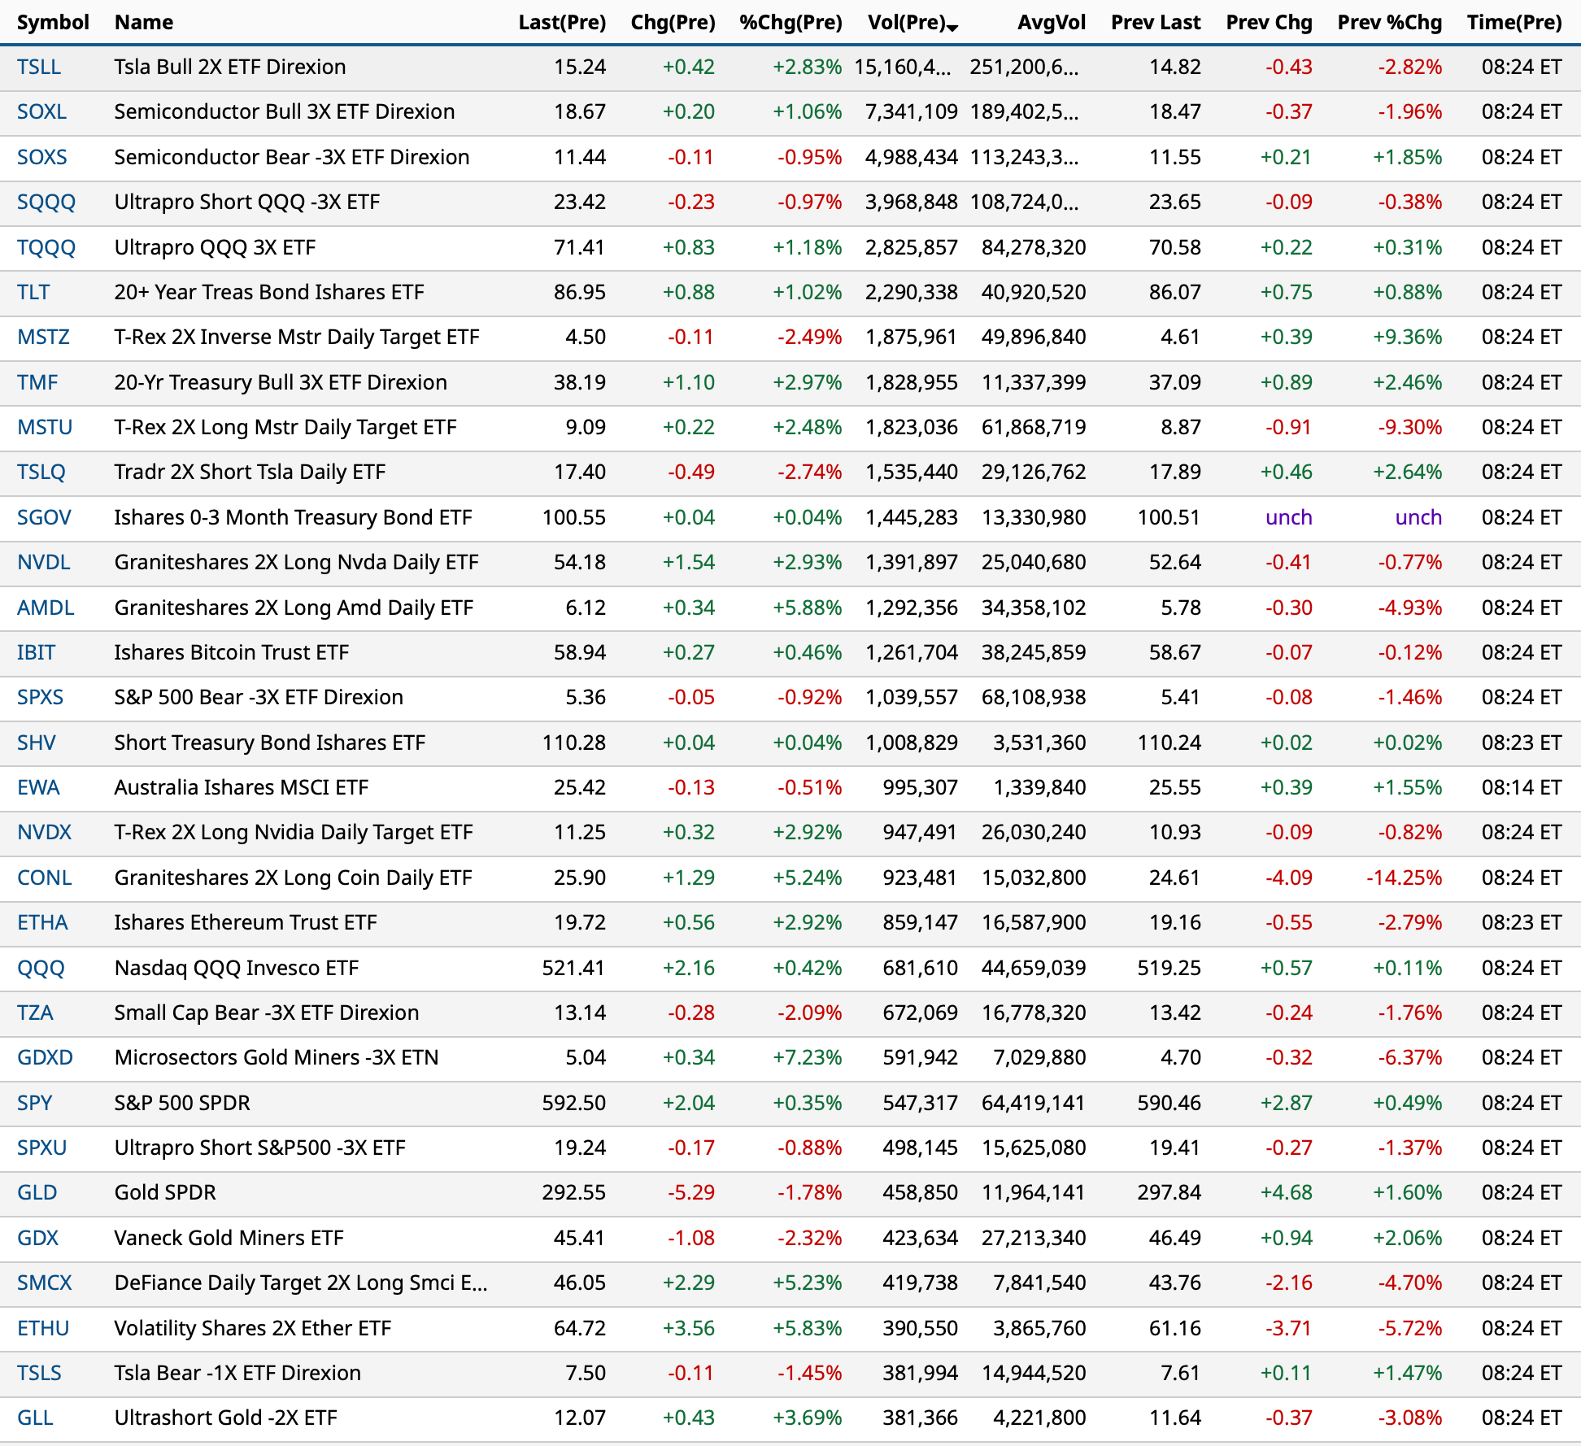The width and height of the screenshot is (1581, 1446).
Task: Click the Prev %Chg column header
Action: (x=1389, y=22)
